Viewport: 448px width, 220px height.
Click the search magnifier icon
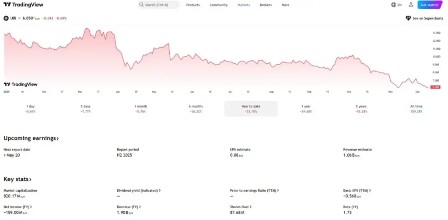141,5
